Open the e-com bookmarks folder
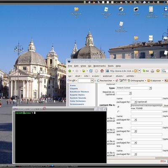The image size is (168, 168). (96, 76)
